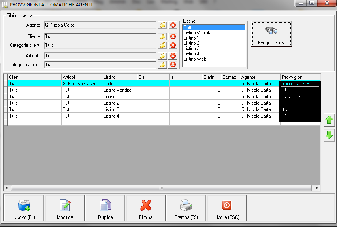Open folder browser for Categoria clienti
The width and height of the screenshot is (337, 227).
pos(162,46)
